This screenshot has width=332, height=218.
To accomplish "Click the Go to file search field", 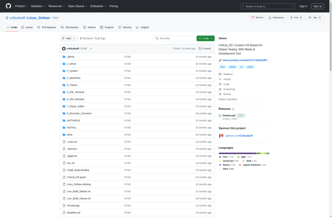I will pyautogui.click(x=174, y=38).
